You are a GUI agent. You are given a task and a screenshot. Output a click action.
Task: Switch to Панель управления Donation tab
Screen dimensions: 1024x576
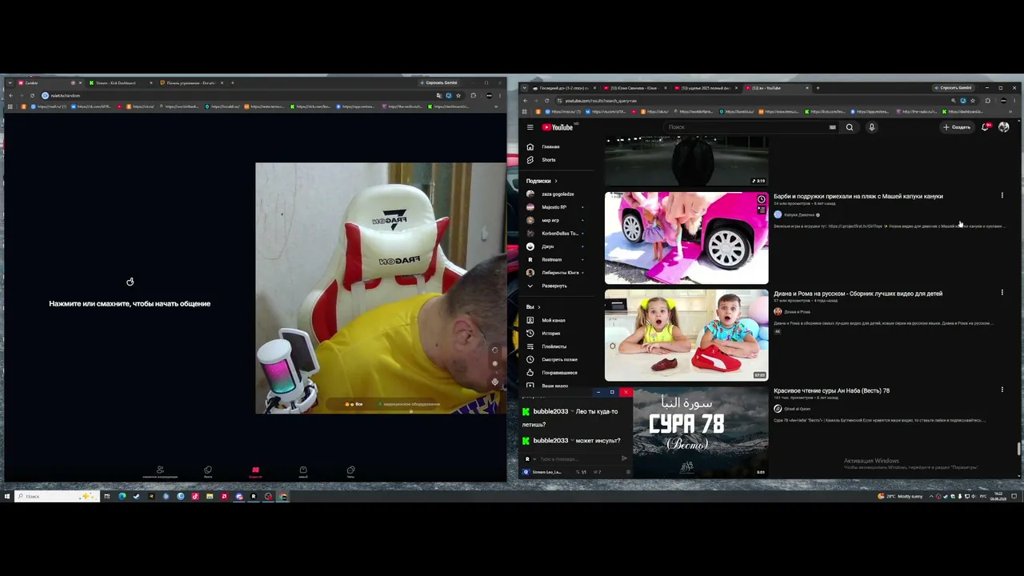coord(190,83)
